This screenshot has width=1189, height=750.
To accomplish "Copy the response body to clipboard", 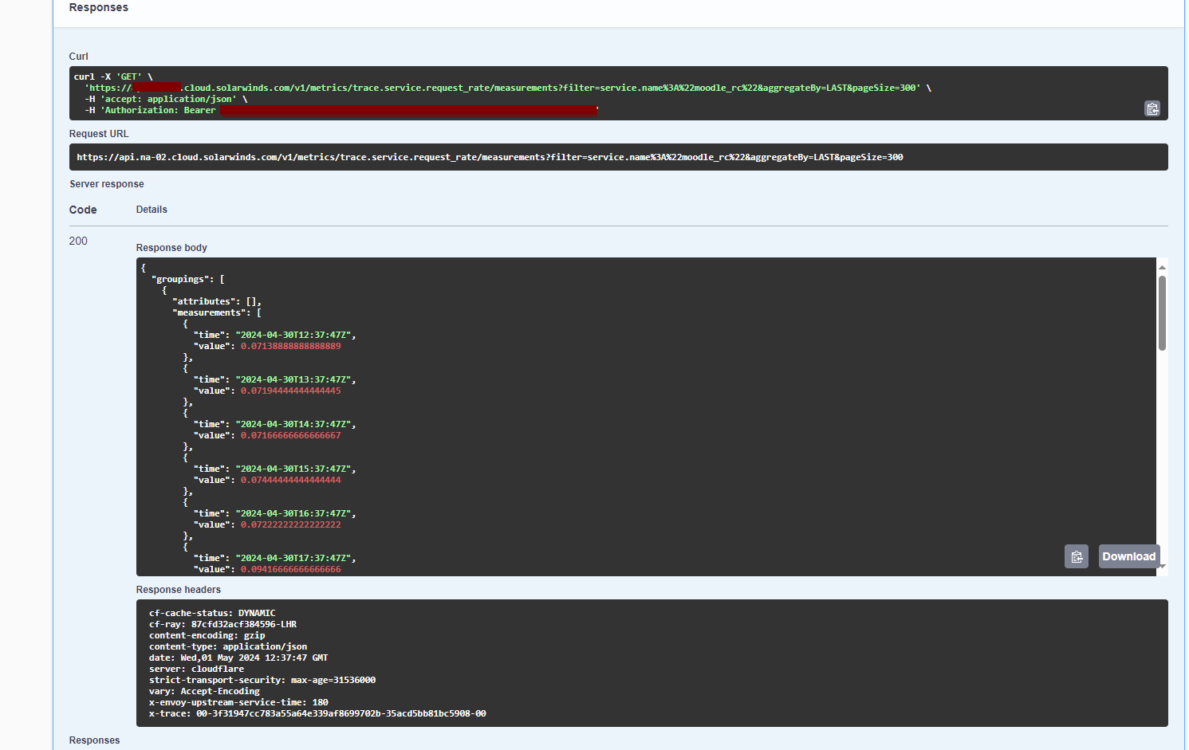I will pos(1077,556).
